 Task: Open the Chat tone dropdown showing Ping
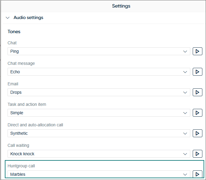tap(99, 51)
